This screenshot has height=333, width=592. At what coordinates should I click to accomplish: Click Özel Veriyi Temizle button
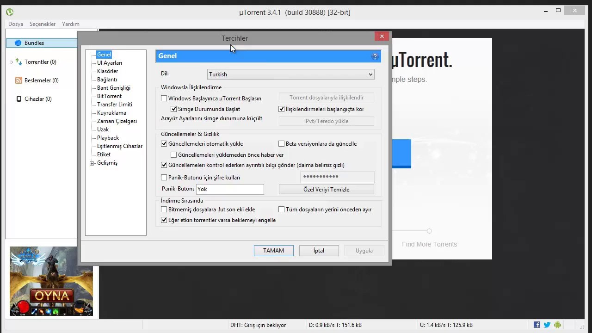[327, 190]
